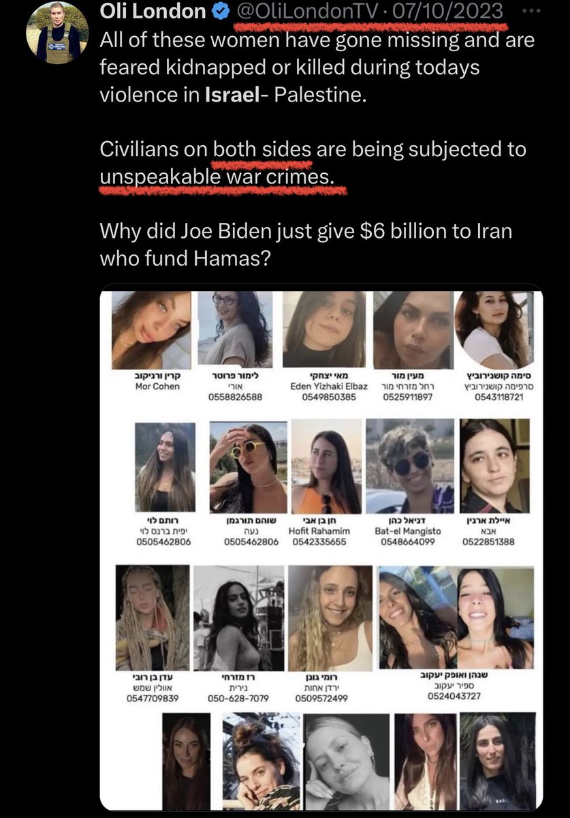The width and height of the screenshot is (570, 818).
Task: Open Oli London's profile avatar
Action: [x=57, y=32]
